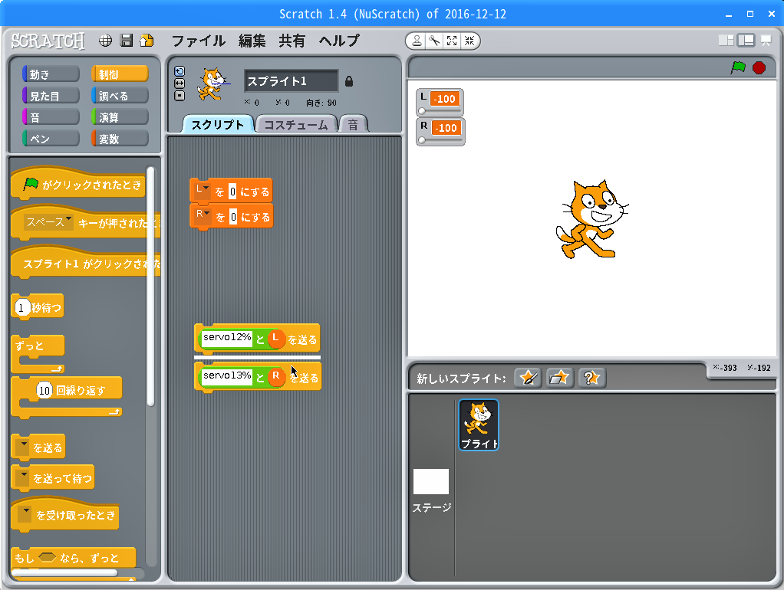This screenshot has height=590, width=784.
Task: Click the SCRATCH logo
Action: tap(48, 41)
